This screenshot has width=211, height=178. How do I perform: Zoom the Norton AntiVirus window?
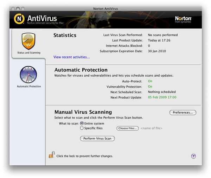[23, 8]
